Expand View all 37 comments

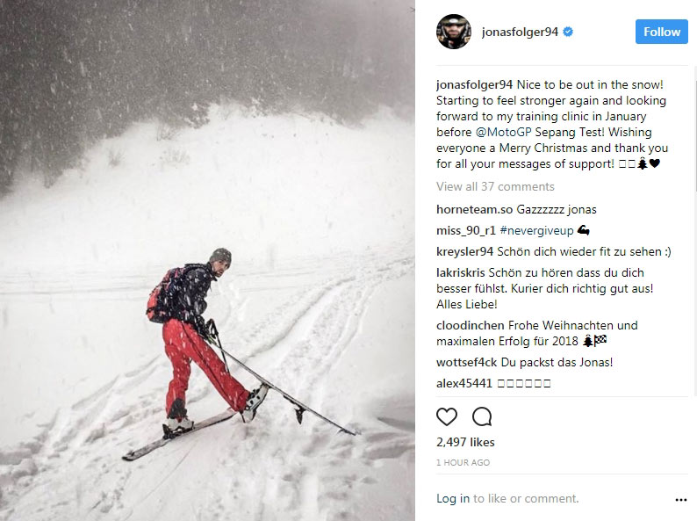[495, 186]
